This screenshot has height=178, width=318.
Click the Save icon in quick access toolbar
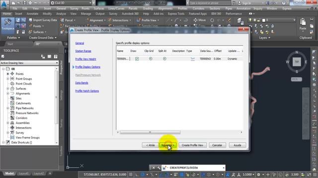coord(24,3)
